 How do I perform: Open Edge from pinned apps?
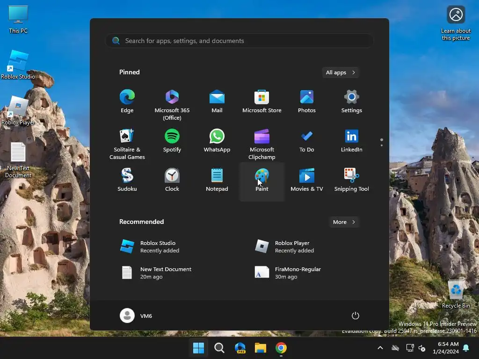[x=127, y=101]
